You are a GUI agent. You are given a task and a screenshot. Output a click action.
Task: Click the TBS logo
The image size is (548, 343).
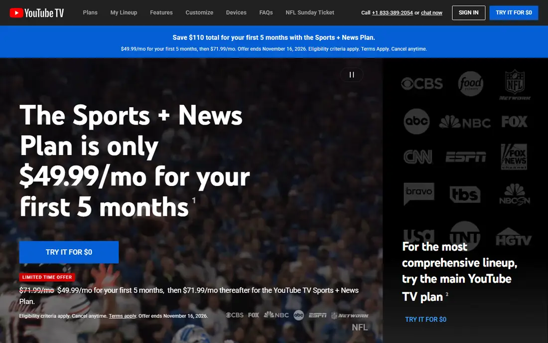pyautogui.click(x=465, y=194)
